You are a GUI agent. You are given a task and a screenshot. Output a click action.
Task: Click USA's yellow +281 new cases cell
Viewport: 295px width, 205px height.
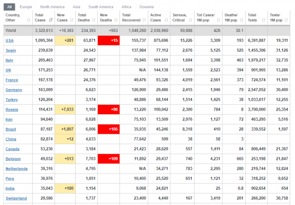click(65, 40)
